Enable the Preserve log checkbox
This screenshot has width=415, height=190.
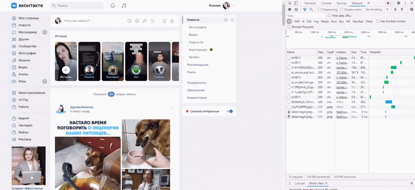coord(320,9)
